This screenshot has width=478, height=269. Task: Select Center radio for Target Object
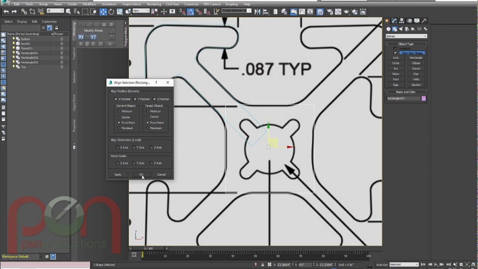coord(148,116)
